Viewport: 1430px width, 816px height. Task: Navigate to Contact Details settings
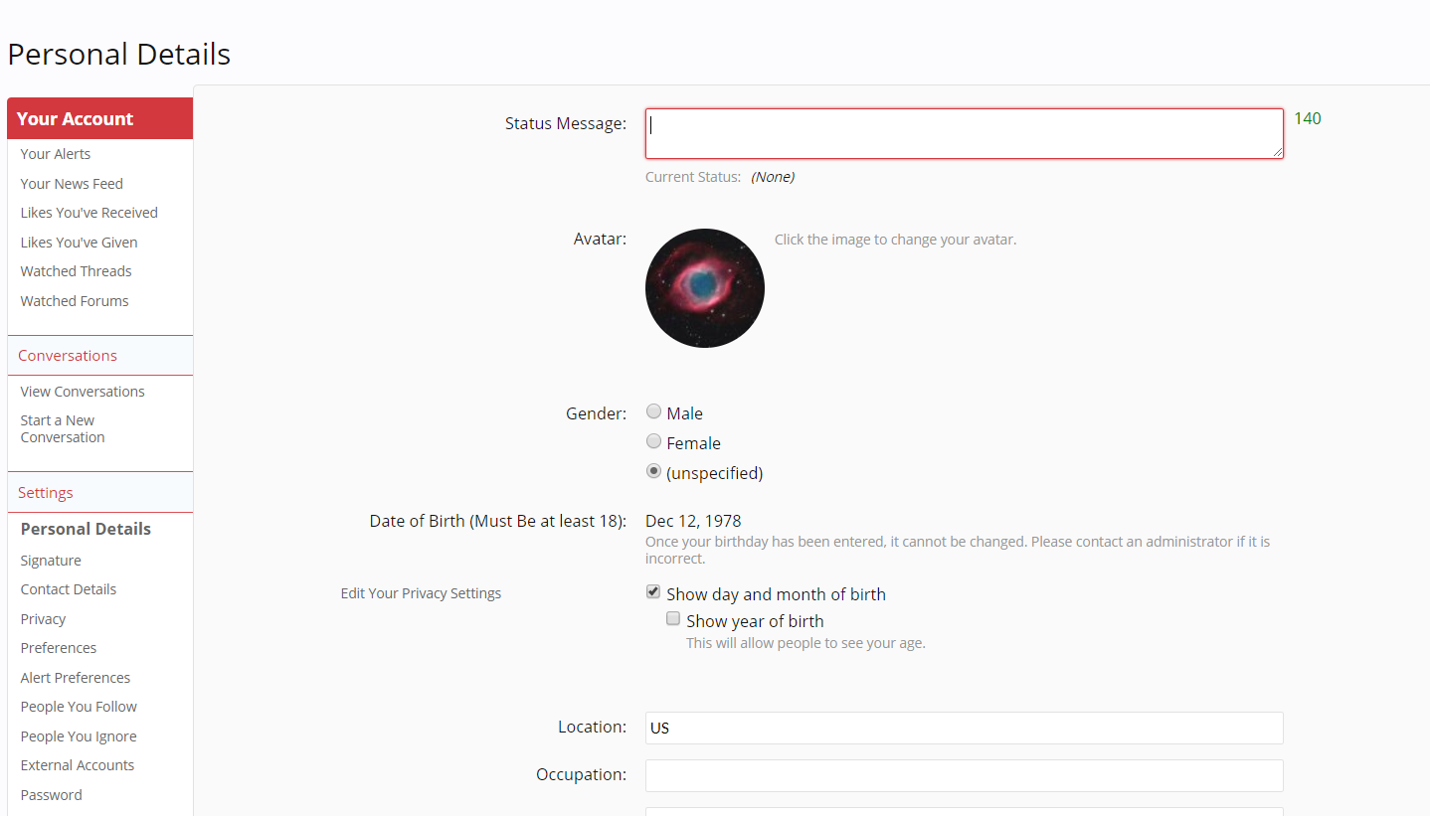(69, 589)
